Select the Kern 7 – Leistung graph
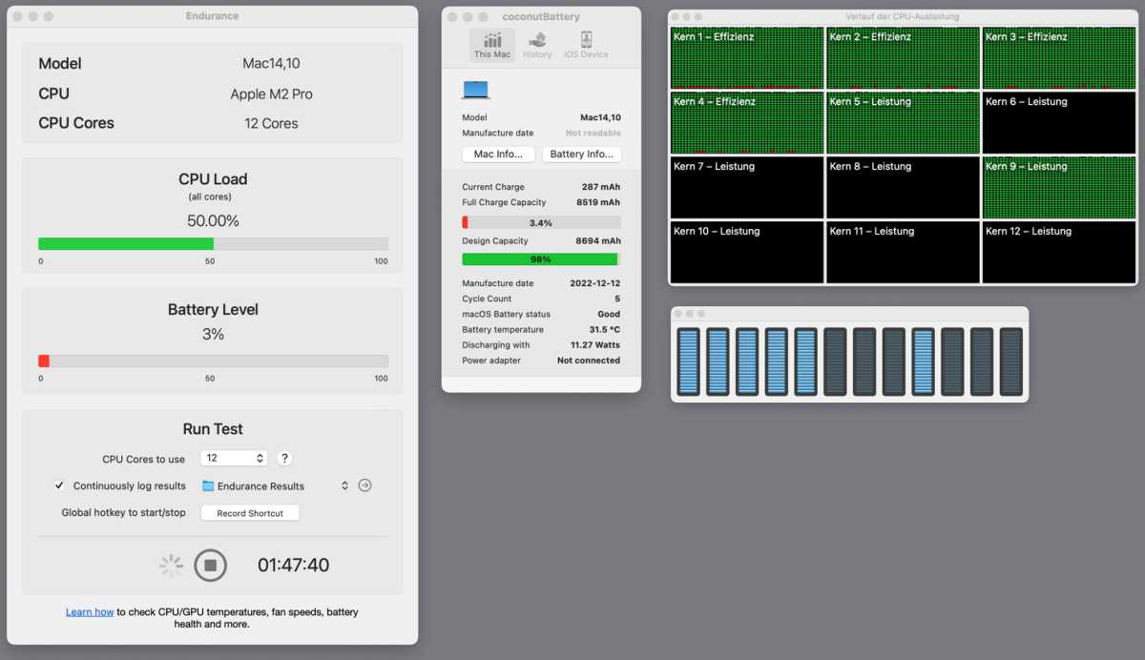The height and width of the screenshot is (660, 1145). [x=747, y=188]
